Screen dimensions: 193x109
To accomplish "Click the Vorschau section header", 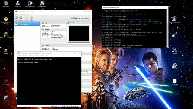I will click(79, 23).
